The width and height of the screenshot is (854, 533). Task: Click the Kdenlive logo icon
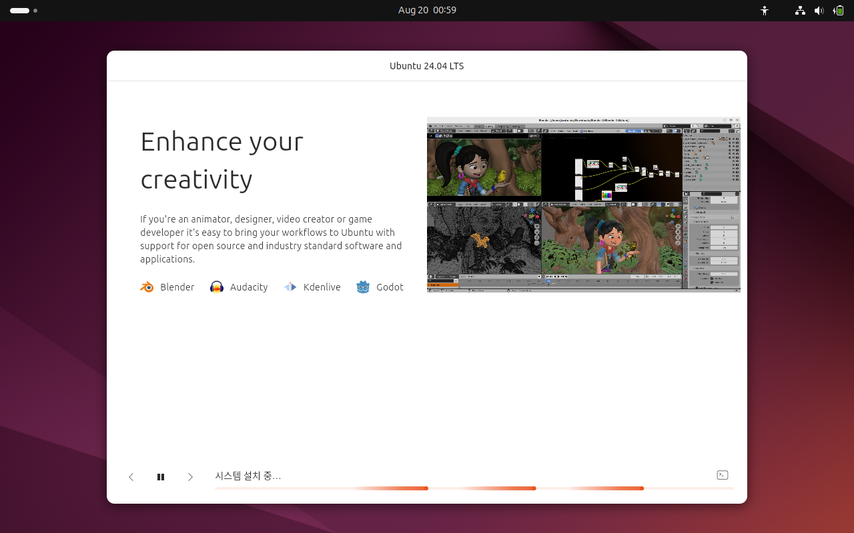click(290, 287)
